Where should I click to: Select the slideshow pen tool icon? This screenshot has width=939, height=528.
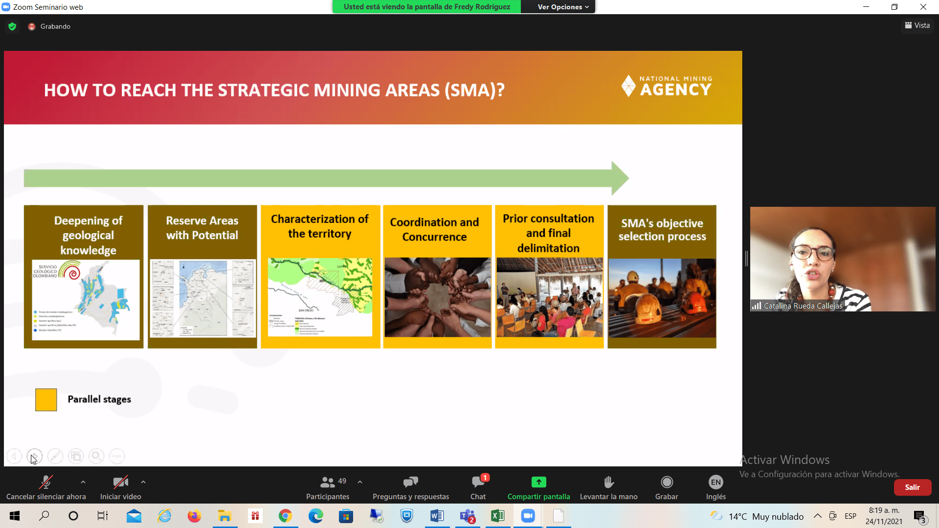55,456
